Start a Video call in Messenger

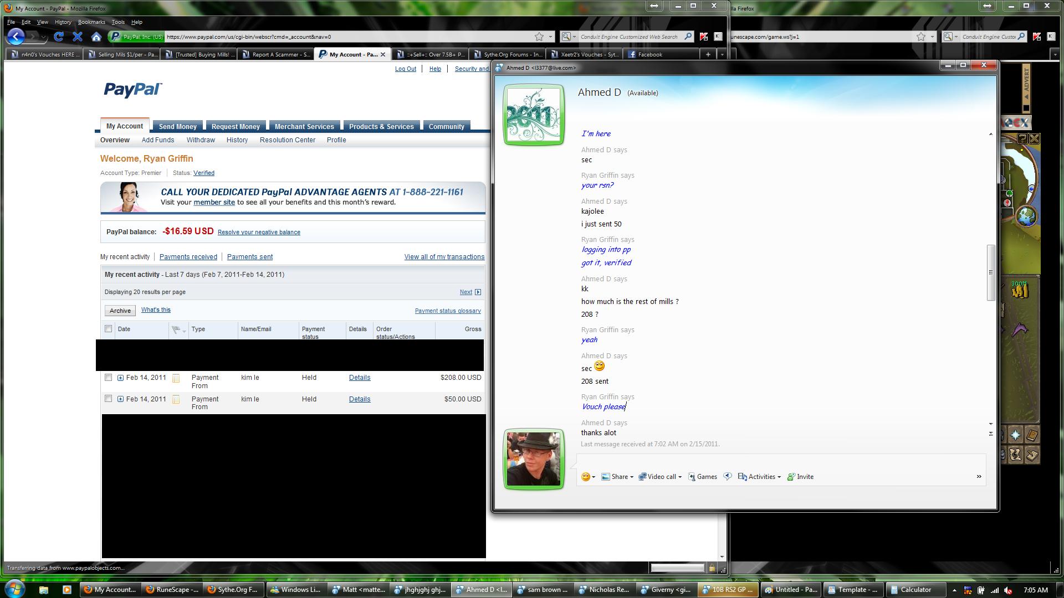[659, 477]
